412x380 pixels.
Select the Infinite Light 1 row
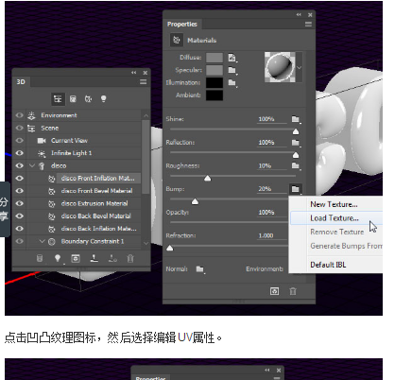click(x=72, y=153)
